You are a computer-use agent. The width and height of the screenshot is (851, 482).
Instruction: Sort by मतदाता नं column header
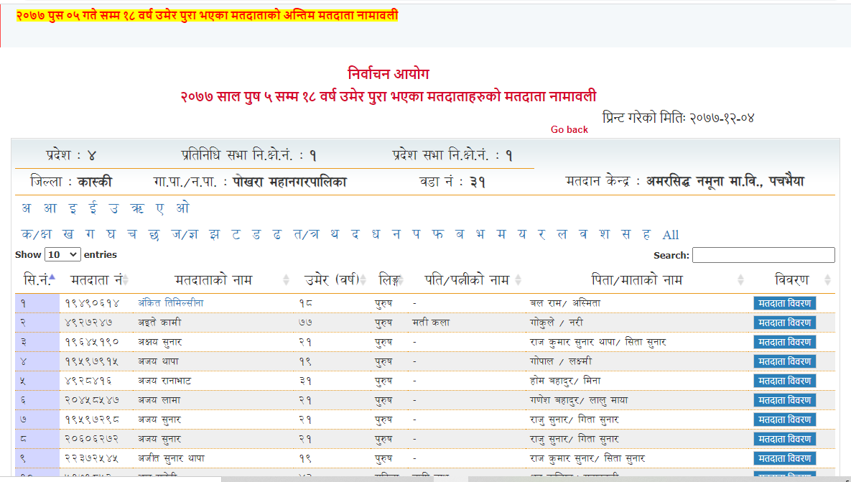pos(96,280)
